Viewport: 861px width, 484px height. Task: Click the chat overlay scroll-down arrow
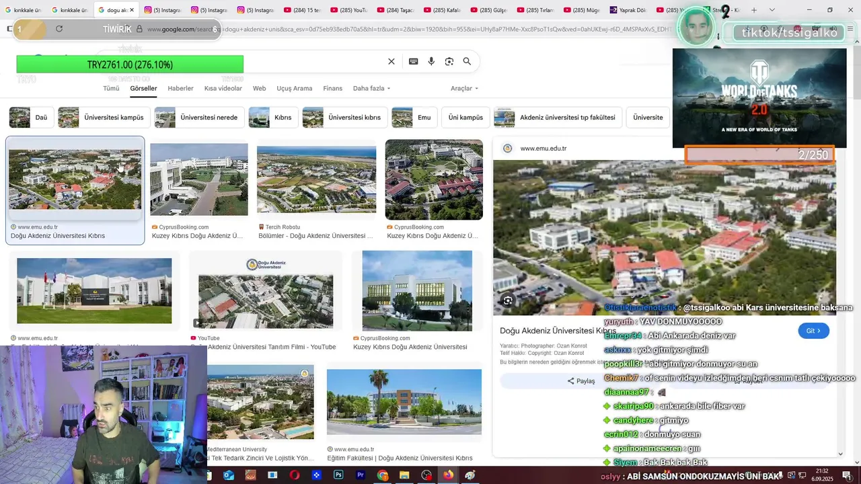click(x=840, y=454)
